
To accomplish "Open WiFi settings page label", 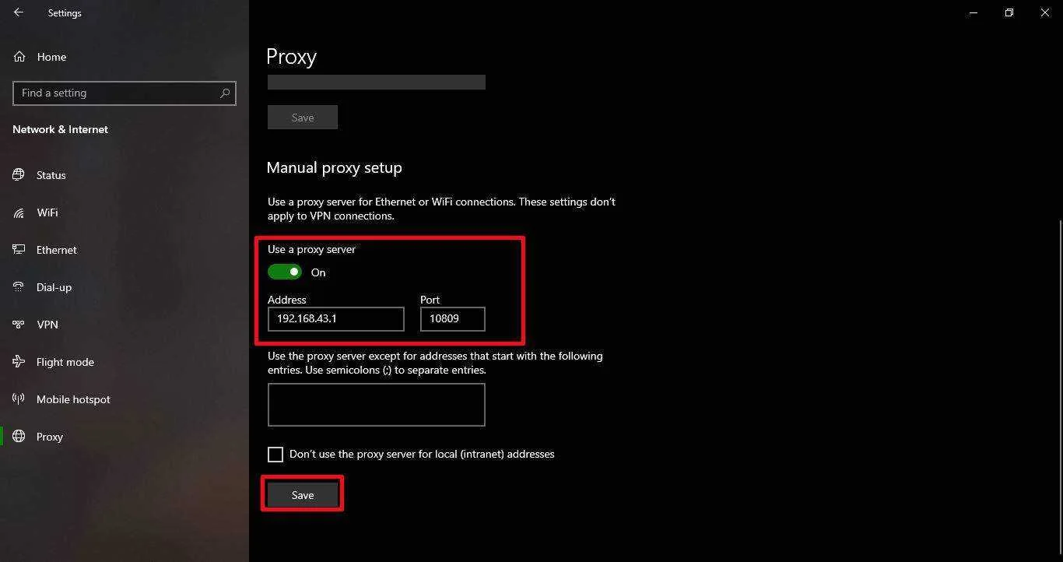I will tap(47, 213).
